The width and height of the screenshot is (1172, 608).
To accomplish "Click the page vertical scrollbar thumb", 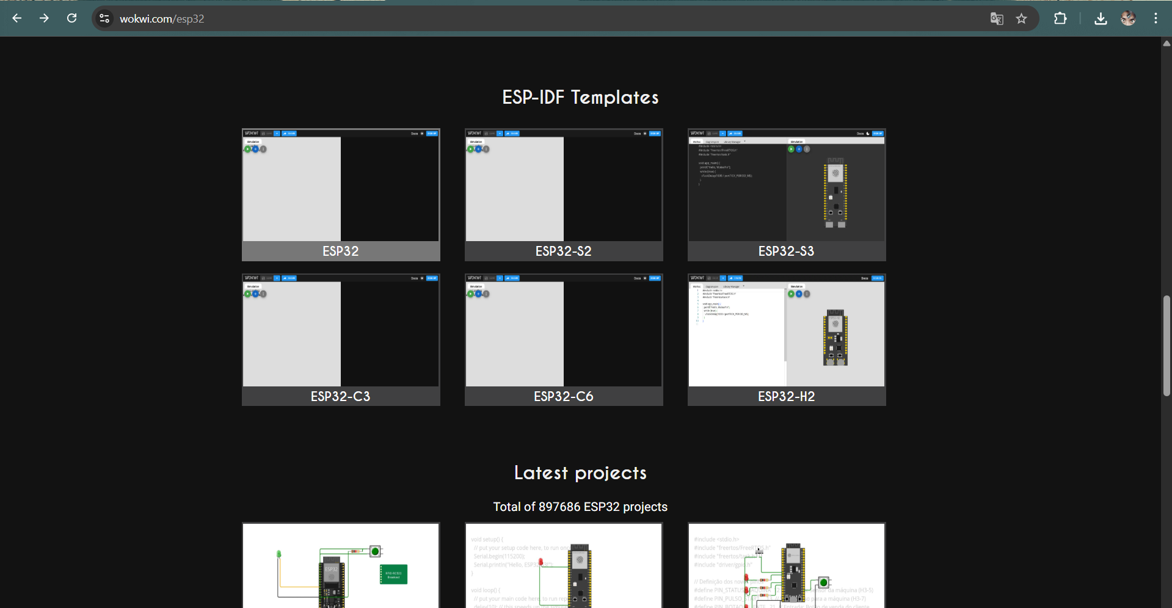I will coord(1167,346).
